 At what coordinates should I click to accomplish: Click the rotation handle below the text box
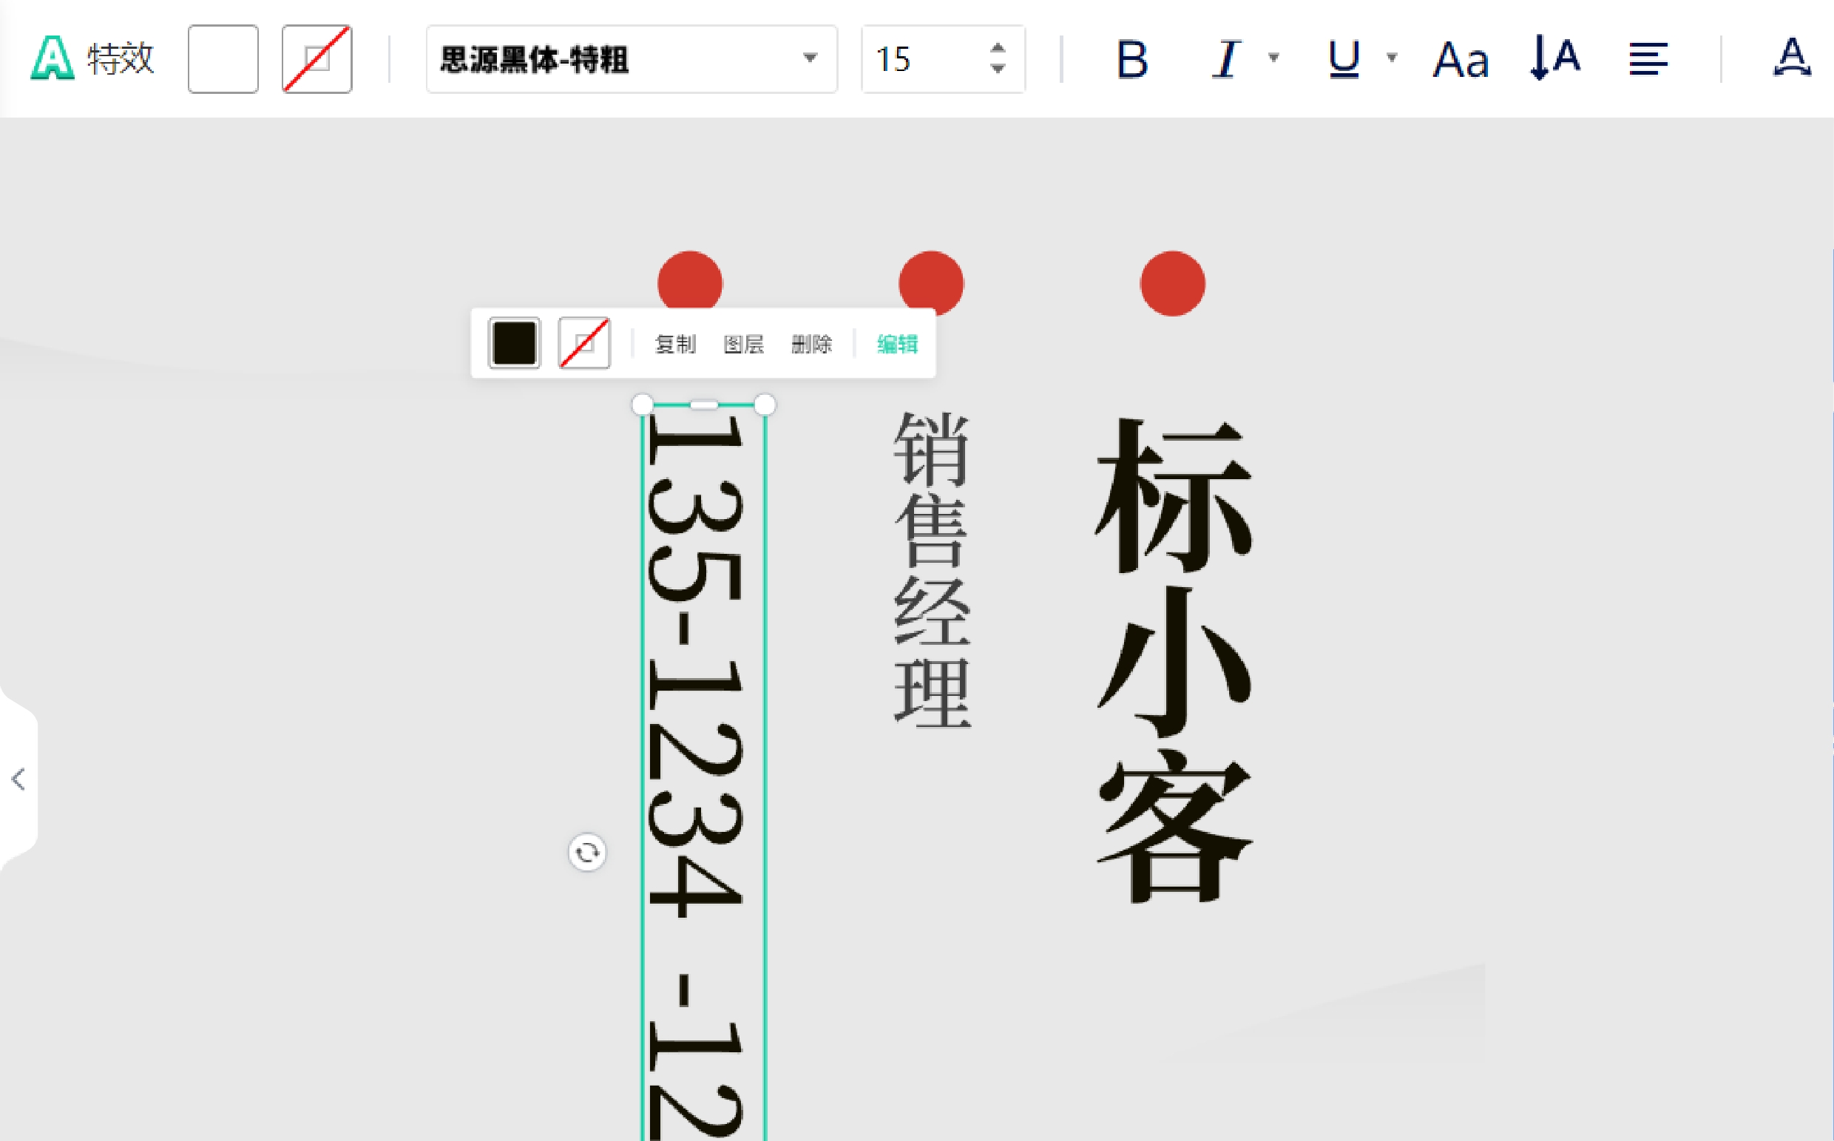click(586, 853)
